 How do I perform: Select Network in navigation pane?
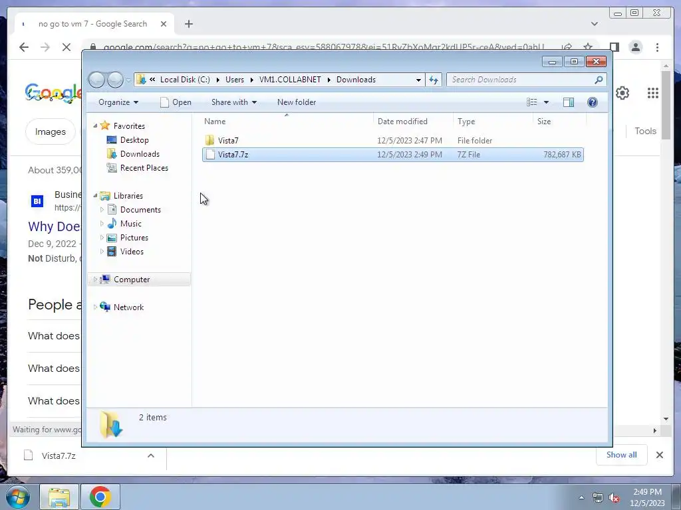(x=128, y=307)
